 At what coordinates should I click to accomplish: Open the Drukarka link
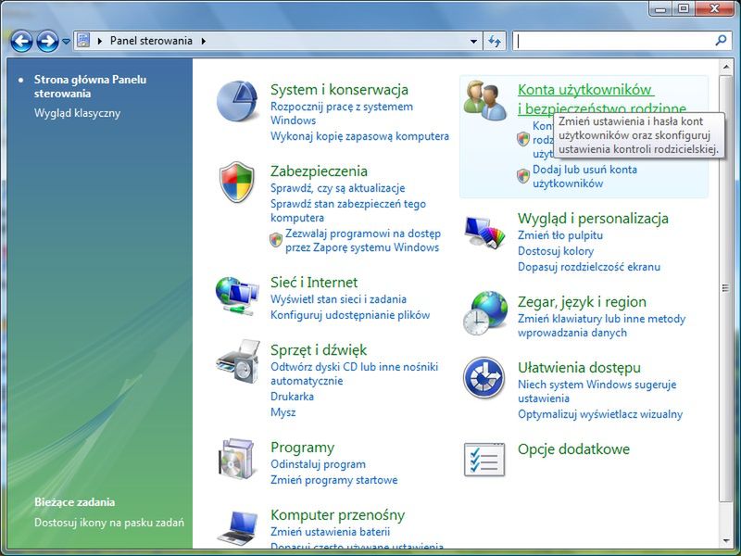[x=292, y=397]
